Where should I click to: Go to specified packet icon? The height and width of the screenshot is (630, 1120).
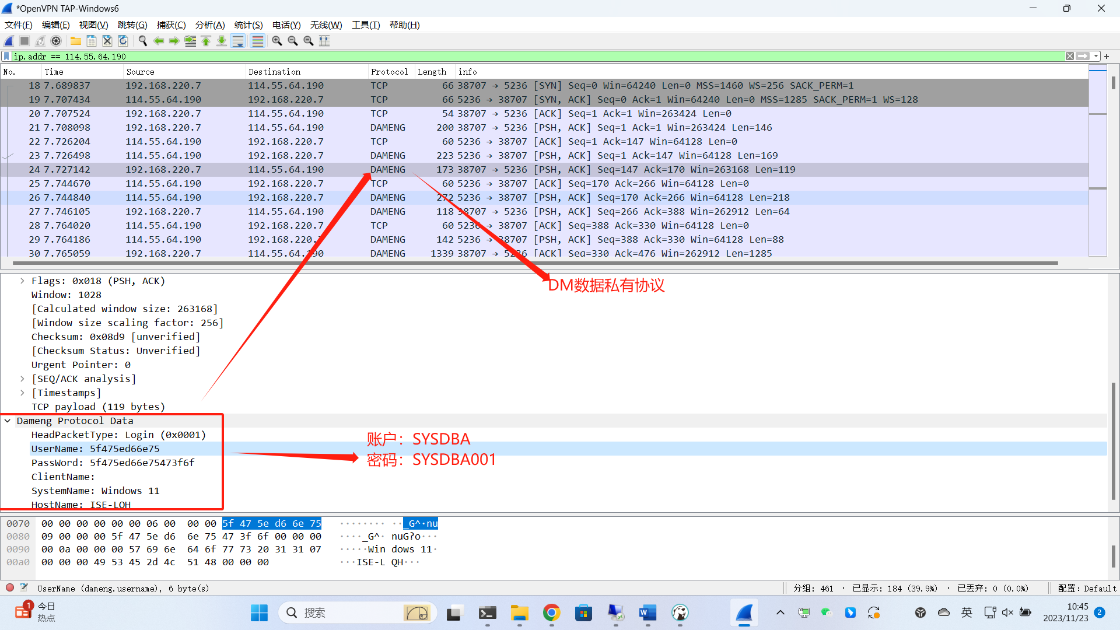tap(190, 41)
